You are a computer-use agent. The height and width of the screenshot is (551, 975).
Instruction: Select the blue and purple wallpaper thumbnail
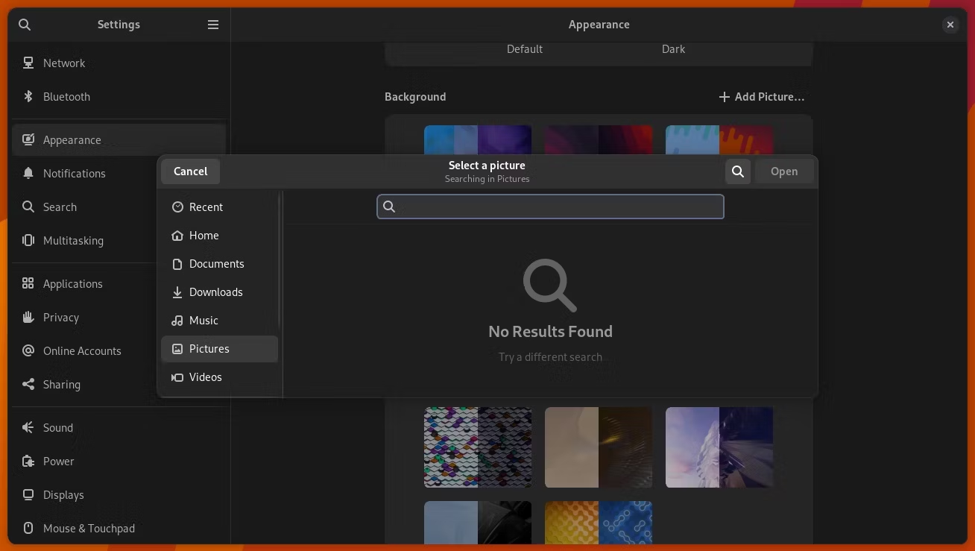(x=478, y=140)
